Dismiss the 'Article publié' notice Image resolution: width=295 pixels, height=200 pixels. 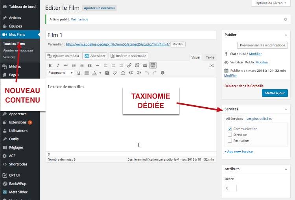[x=286, y=19]
